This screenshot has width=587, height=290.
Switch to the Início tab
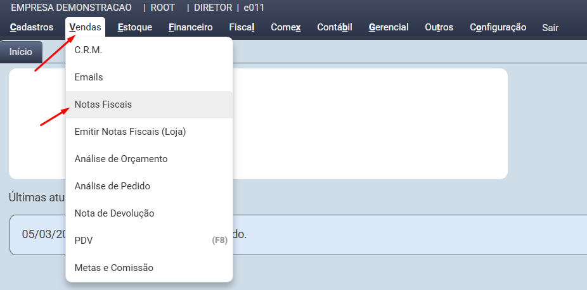pos(21,52)
